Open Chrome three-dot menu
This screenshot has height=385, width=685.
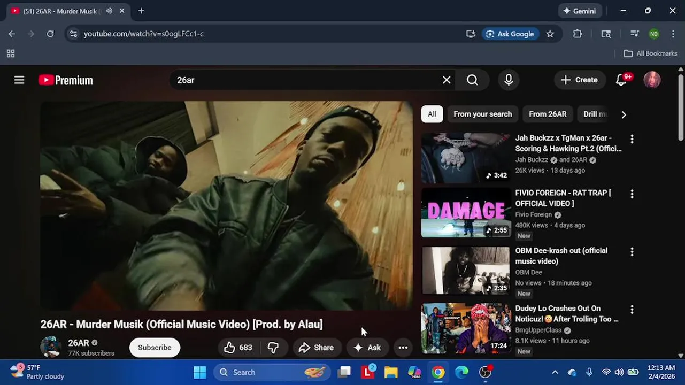click(x=673, y=34)
